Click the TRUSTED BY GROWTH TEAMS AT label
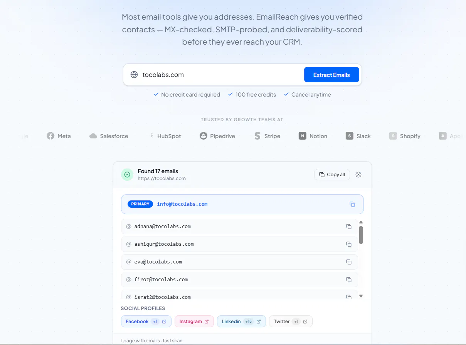466x345 pixels. (x=242, y=120)
